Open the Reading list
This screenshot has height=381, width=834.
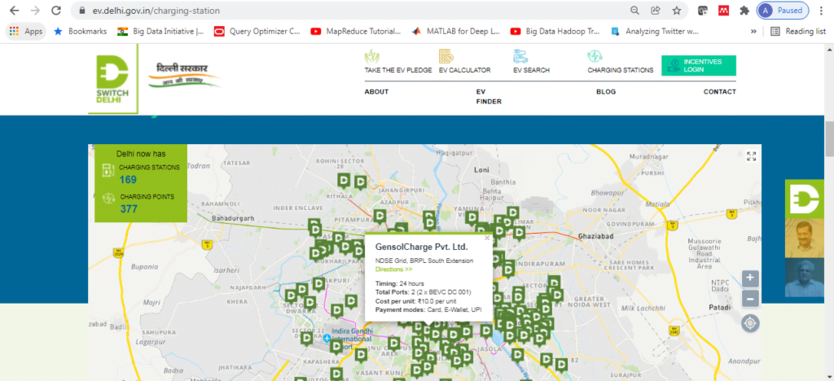[798, 32]
